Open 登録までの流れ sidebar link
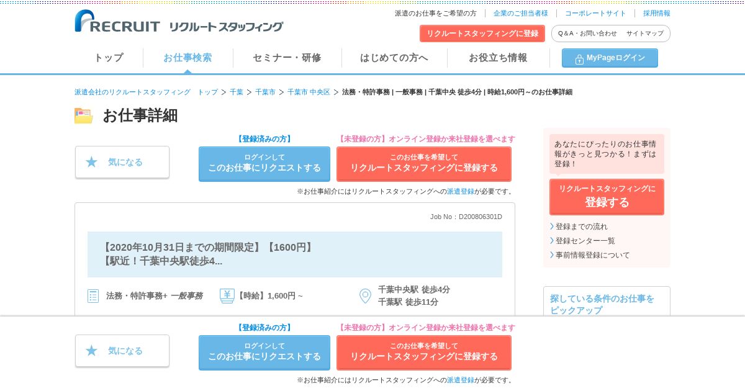Image resolution: width=745 pixels, height=391 pixels. (x=582, y=227)
